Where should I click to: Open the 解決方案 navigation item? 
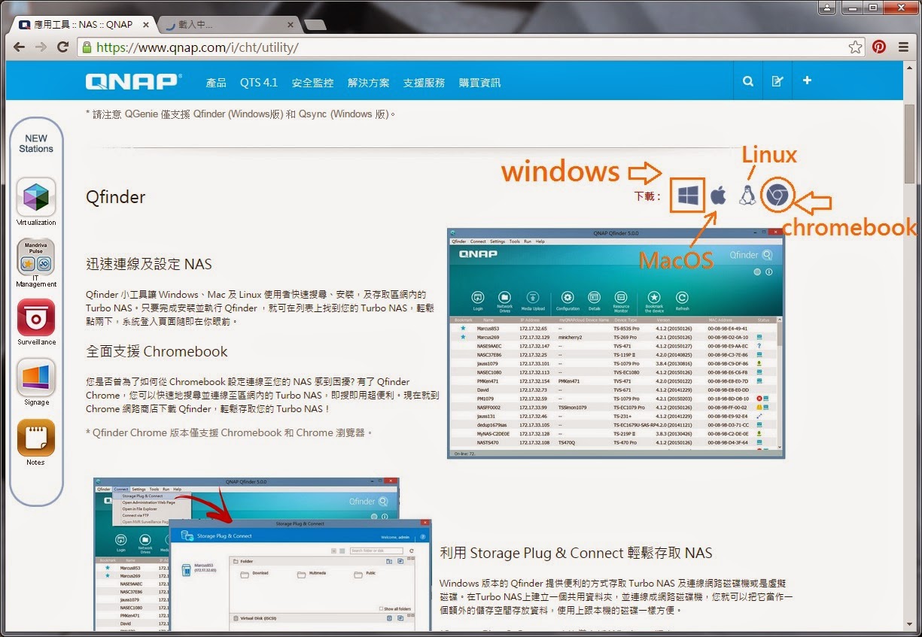point(369,83)
